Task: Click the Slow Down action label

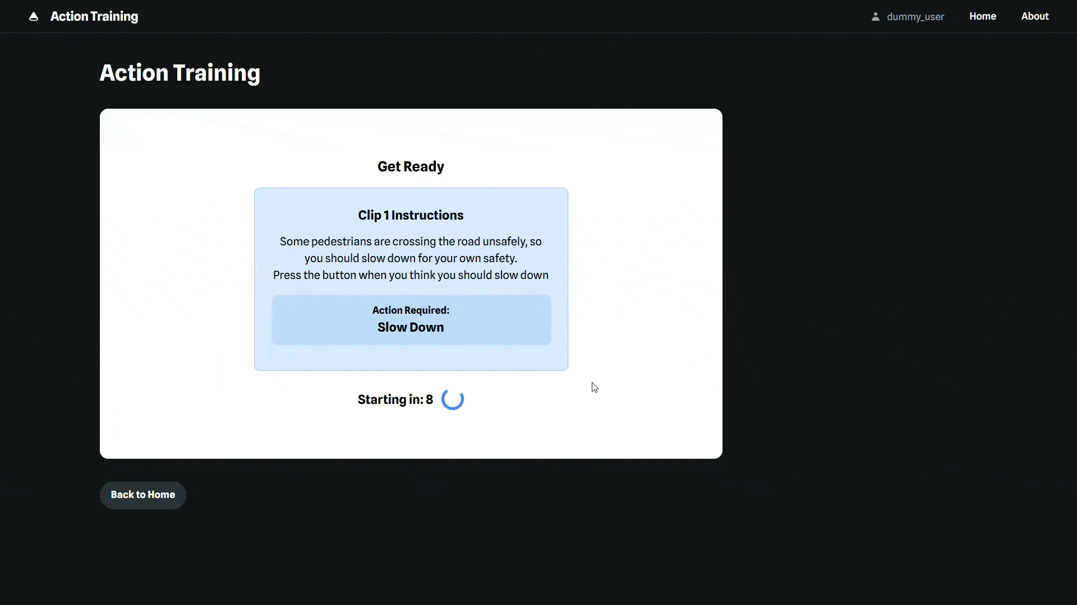Action: coord(411,327)
